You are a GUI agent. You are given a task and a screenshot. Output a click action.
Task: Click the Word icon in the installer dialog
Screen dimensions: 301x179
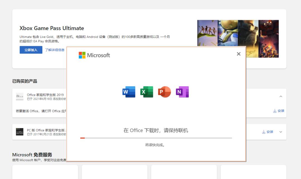pyautogui.click(x=128, y=92)
